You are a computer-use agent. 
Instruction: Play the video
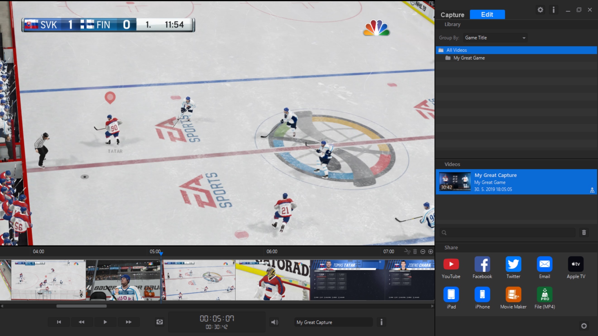[105, 322]
